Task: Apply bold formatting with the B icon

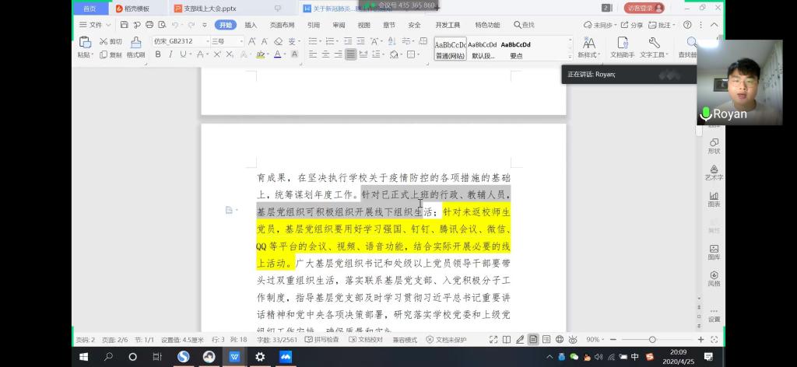Action: click(158, 54)
